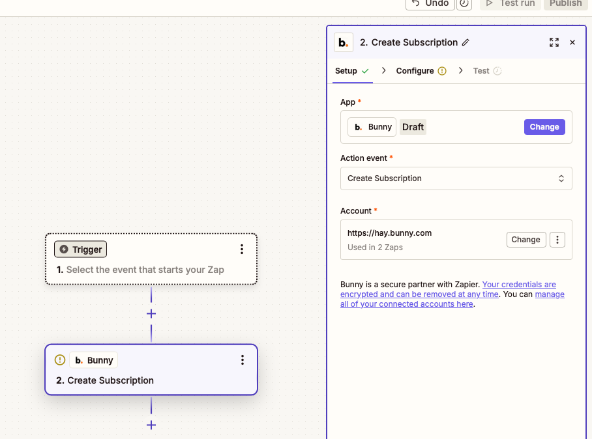Click the plus button below the Trigger node

(151, 313)
